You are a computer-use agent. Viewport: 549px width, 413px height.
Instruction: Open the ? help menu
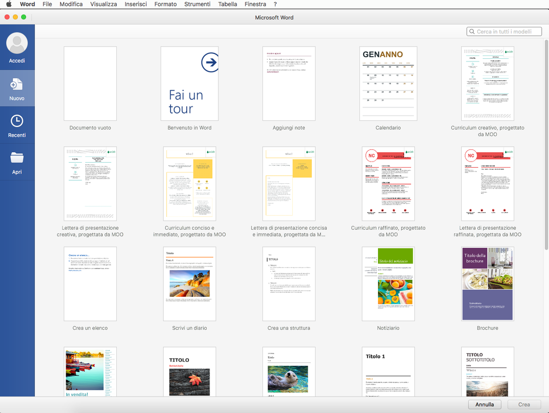(x=275, y=4)
